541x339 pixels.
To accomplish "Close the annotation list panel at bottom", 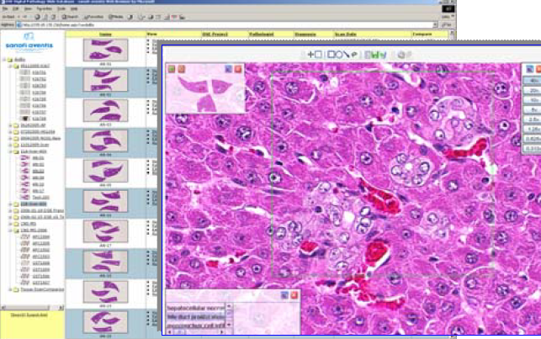I will (295, 295).
